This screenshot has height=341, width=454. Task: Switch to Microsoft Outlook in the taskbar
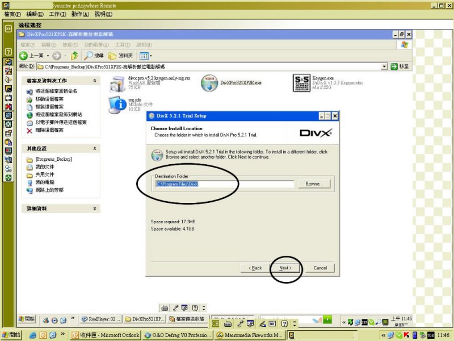(x=106, y=335)
